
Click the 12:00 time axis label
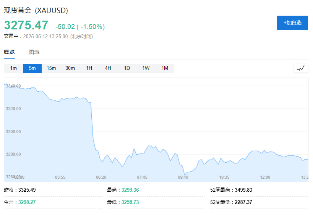(x=265, y=177)
